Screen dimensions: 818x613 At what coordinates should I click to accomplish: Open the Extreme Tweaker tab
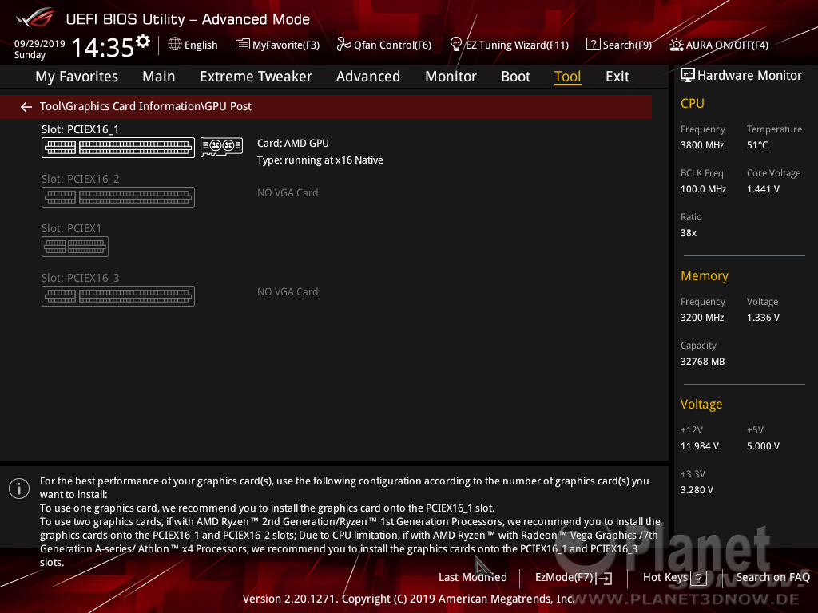256,77
